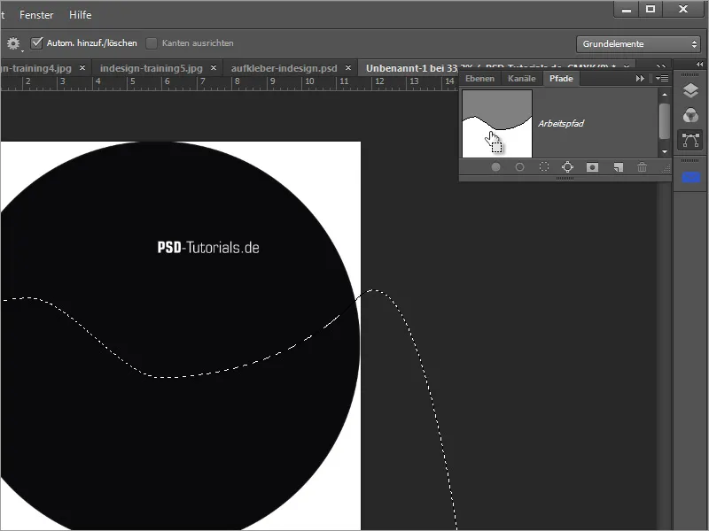Show hidden document tabs overflow arrows
The image size is (709, 531).
(x=660, y=67)
